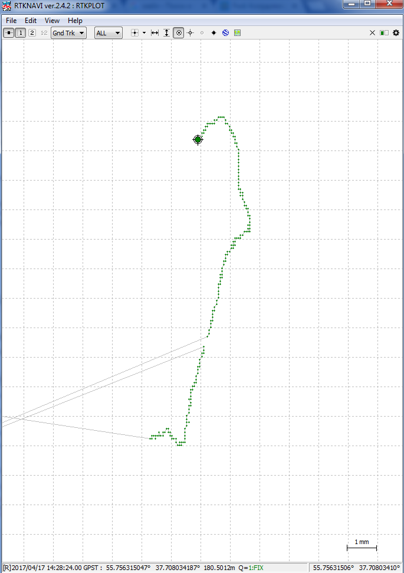Image resolution: width=404 pixels, height=573 pixels.
Task: Open Google Earth view with the globe icon
Action: point(225,33)
